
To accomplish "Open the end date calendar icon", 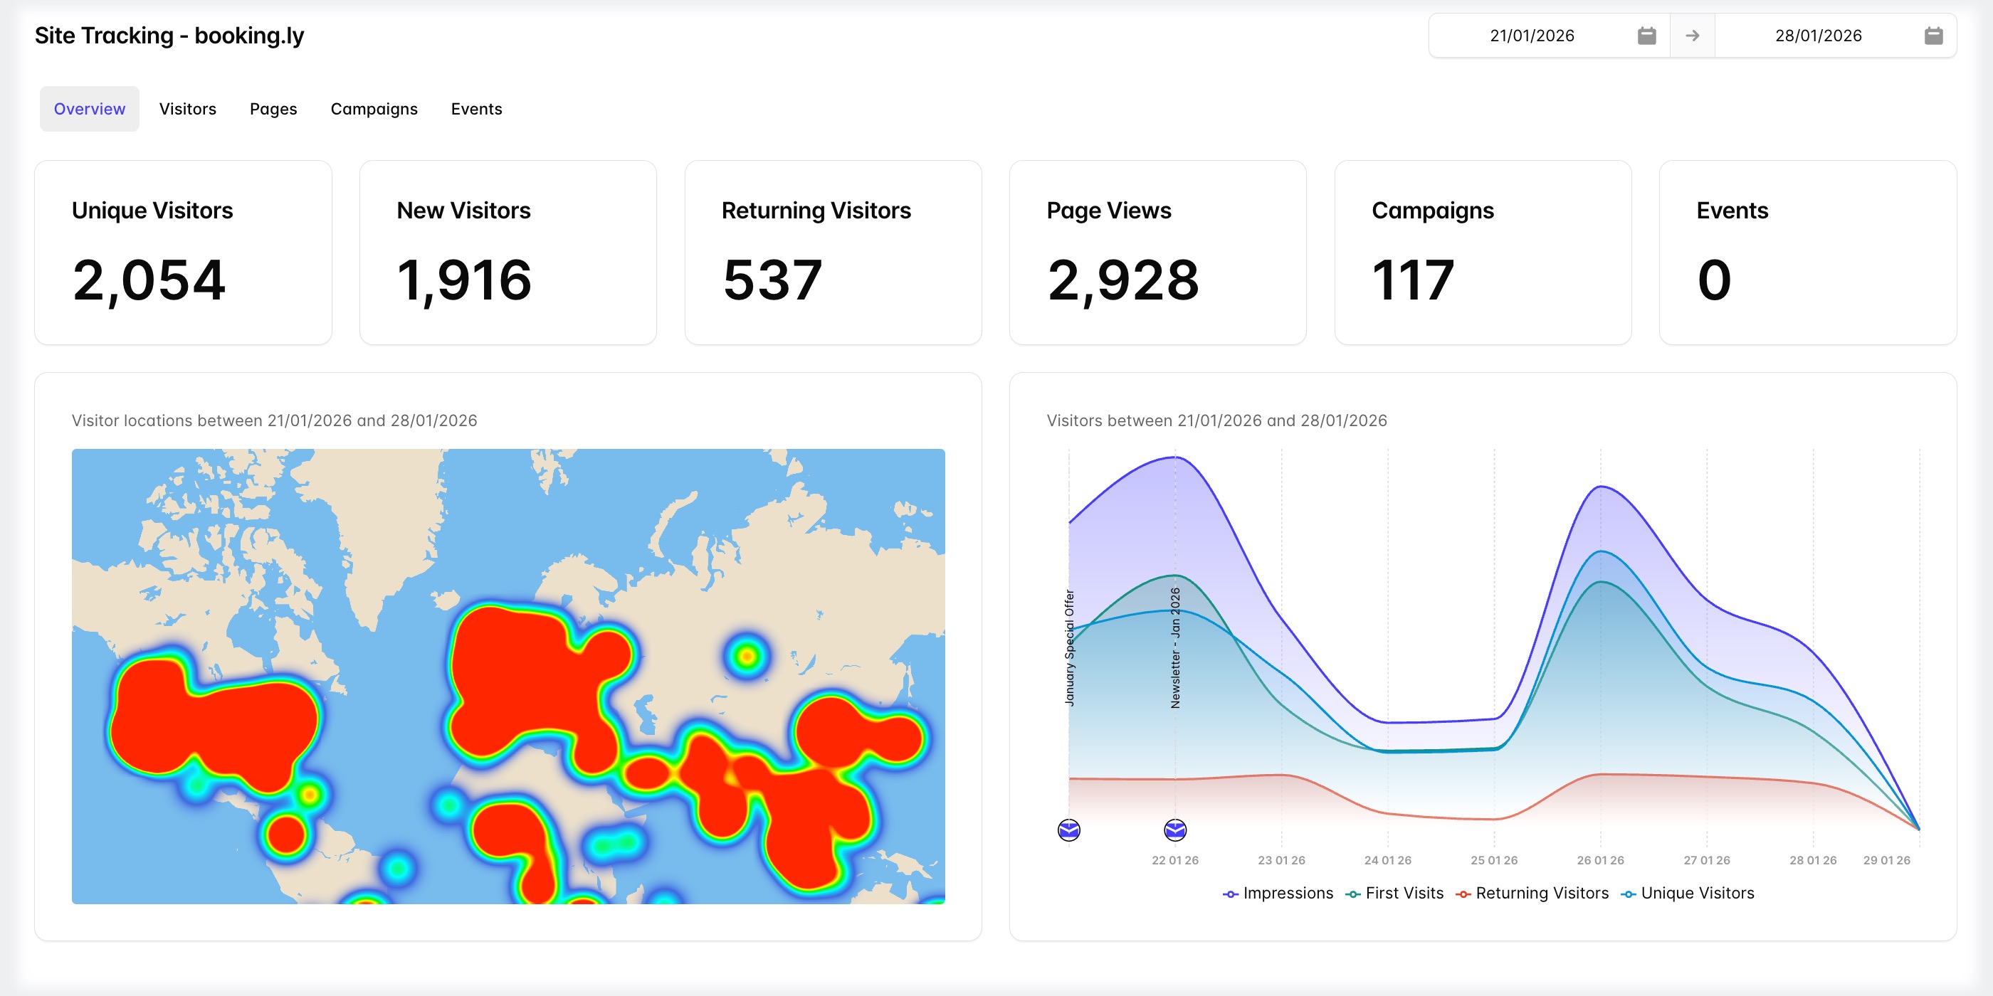I will 1932,36.
